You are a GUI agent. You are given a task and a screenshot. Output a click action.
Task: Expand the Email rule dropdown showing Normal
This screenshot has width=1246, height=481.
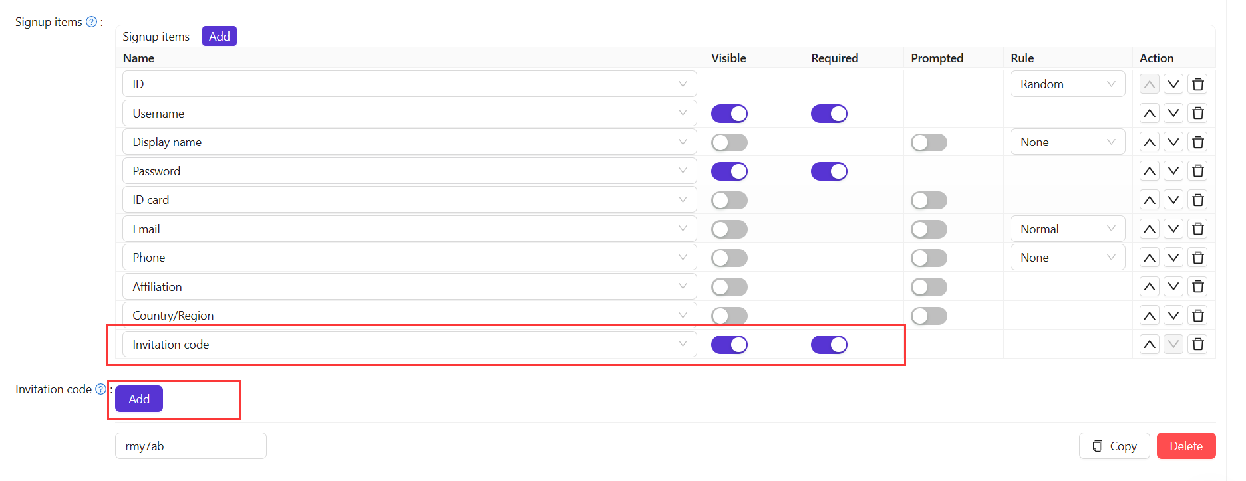pyautogui.click(x=1067, y=229)
